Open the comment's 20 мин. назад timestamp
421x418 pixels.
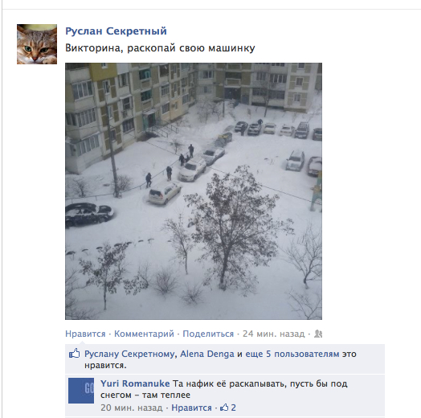132,408
